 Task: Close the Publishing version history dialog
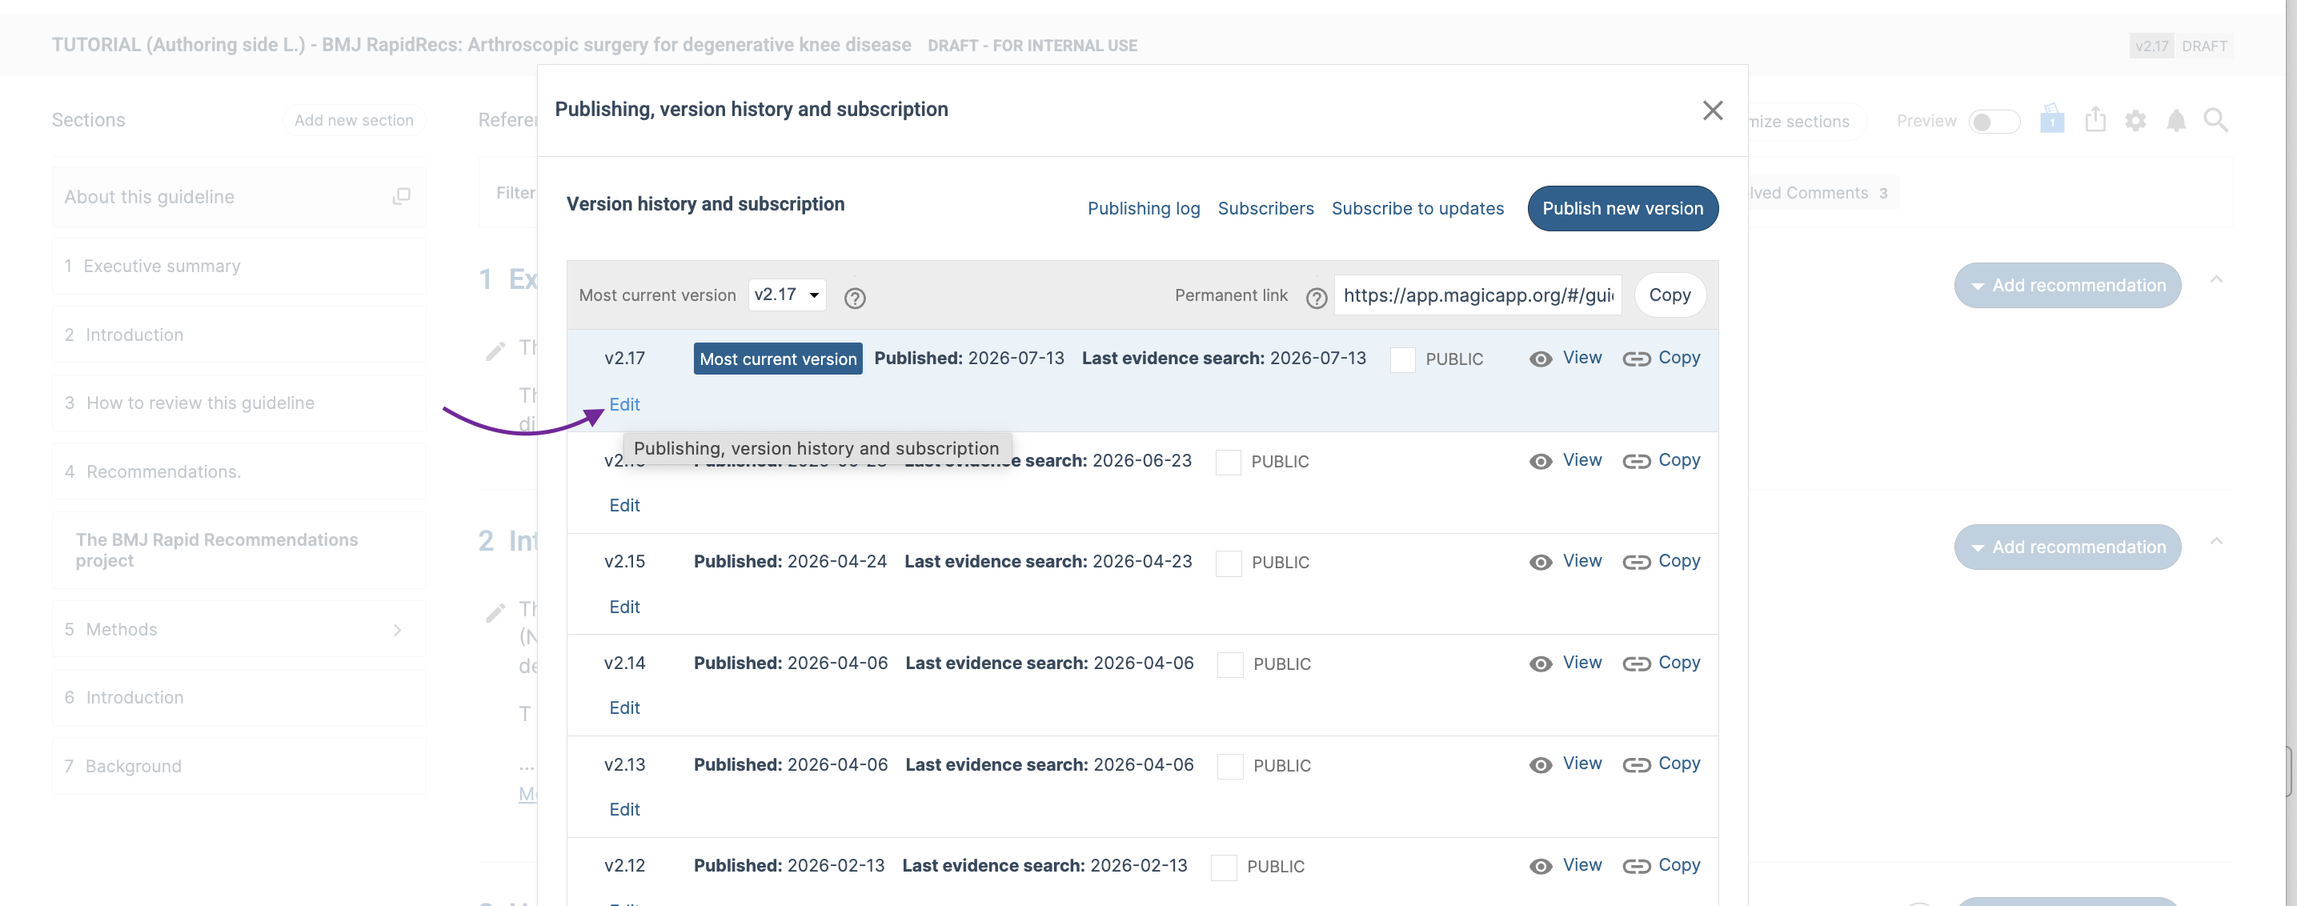1712,110
